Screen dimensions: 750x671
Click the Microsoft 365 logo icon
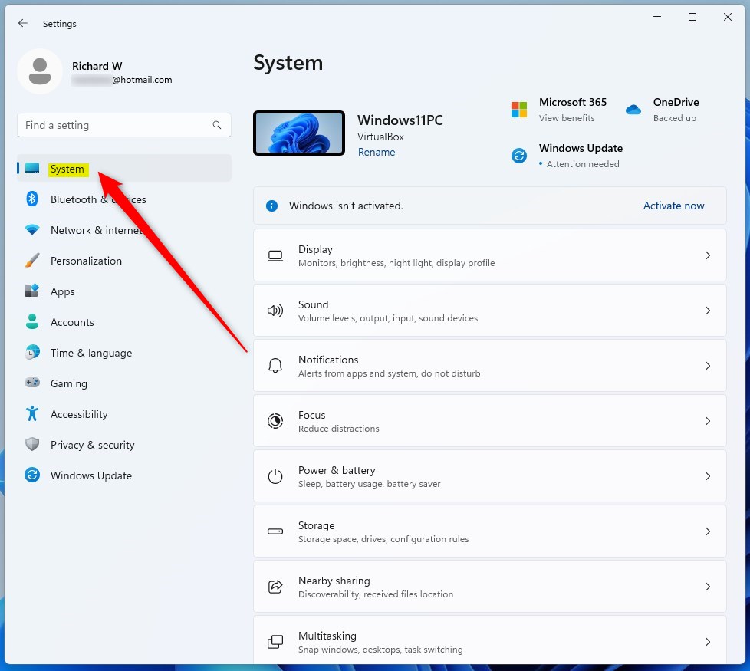pos(519,110)
